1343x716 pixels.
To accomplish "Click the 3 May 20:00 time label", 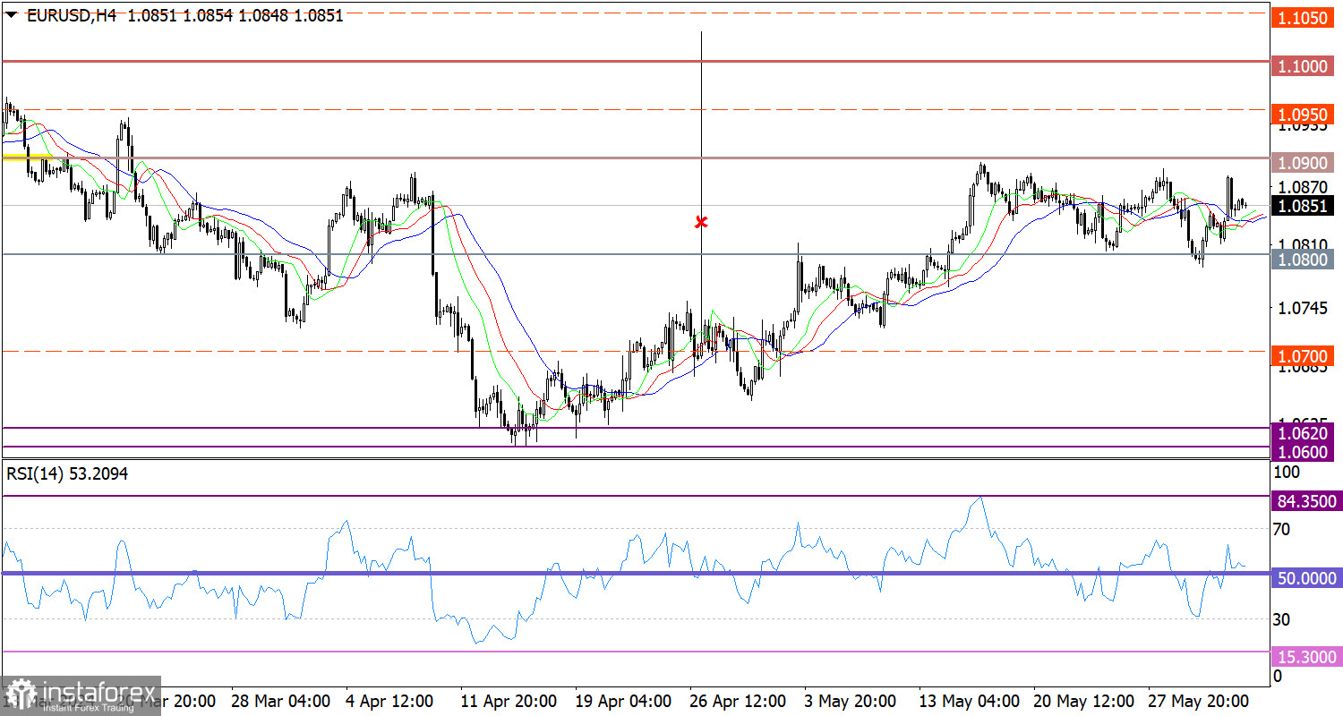I will tap(849, 700).
